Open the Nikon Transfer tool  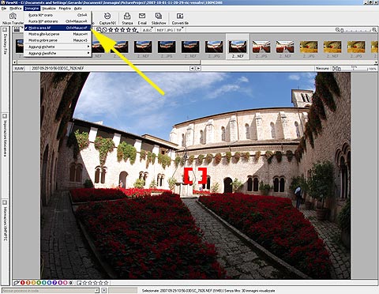[x=13, y=18]
